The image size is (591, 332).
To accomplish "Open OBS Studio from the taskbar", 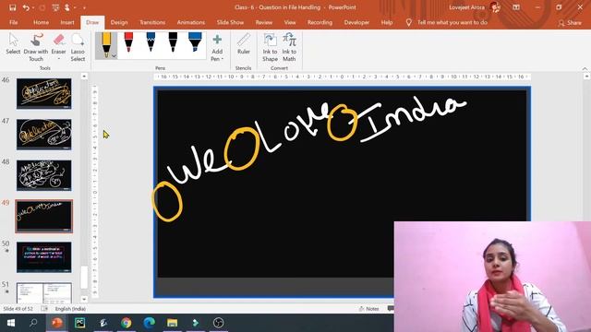I will (x=218, y=323).
